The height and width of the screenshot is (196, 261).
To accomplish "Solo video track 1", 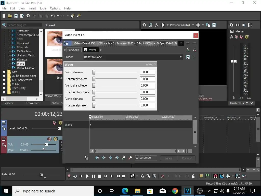I will pyautogui.click(x=61, y=123).
